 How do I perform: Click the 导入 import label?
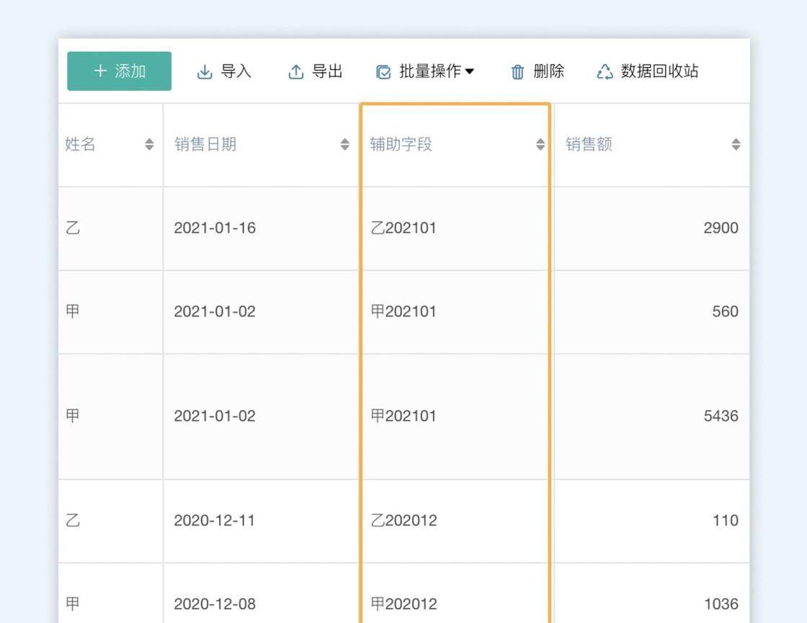[x=236, y=71]
